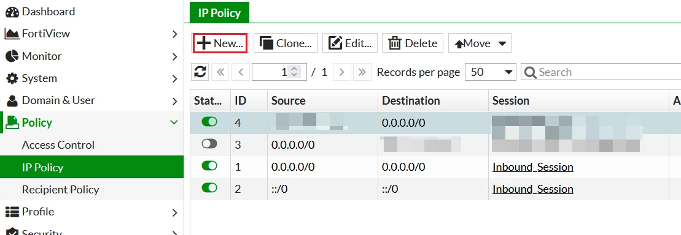
Task: Disable policy ID 4 status switch
Action: pyautogui.click(x=209, y=122)
